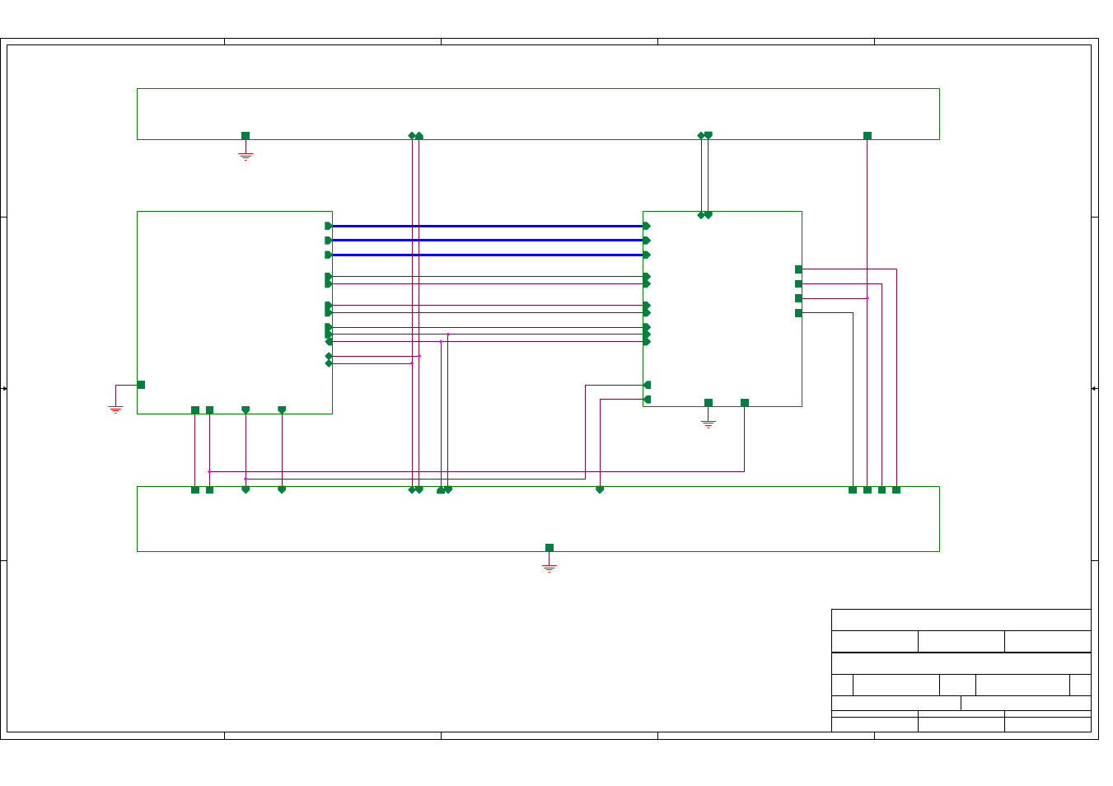
Task: Select left block's square pin on its left edge
Action: pos(141,385)
